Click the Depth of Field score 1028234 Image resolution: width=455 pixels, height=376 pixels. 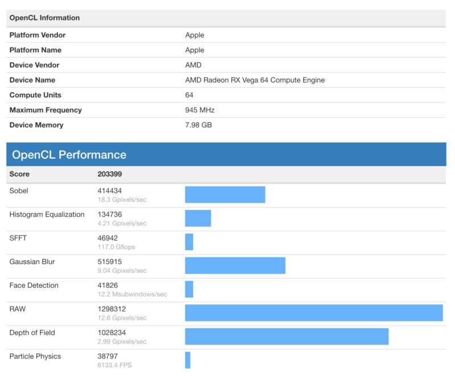click(111, 333)
